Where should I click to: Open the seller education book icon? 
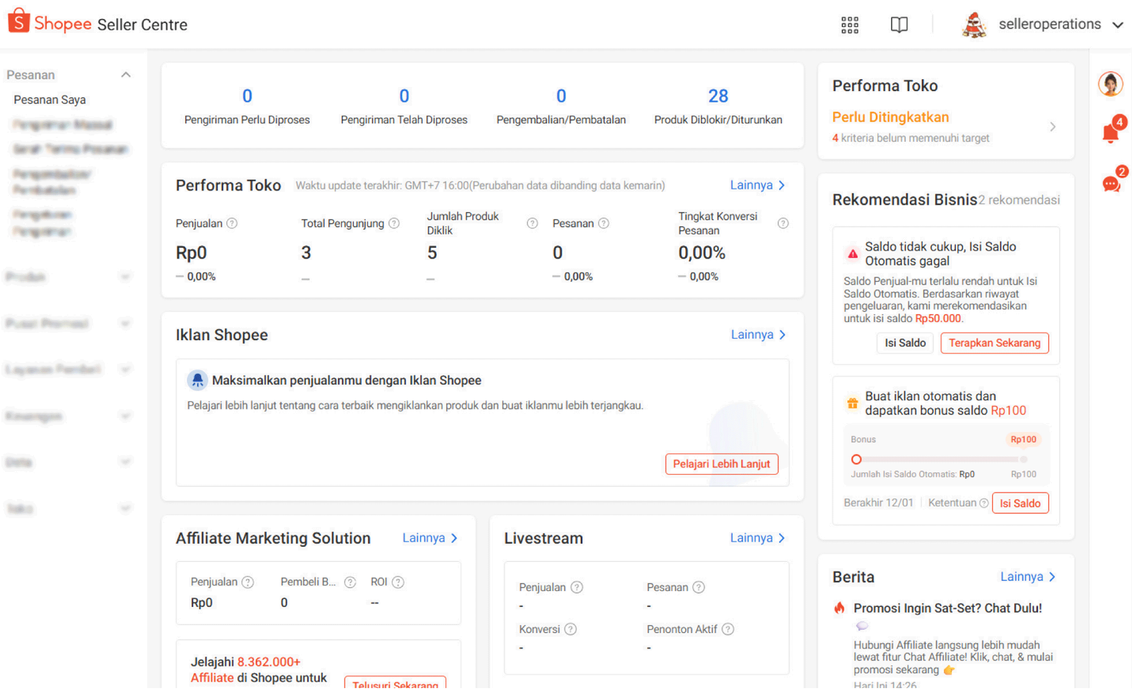(898, 24)
